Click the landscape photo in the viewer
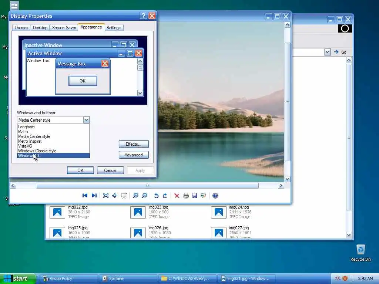Image resolution: width=379 pixels, height=284 pixels. coord(221,102)
